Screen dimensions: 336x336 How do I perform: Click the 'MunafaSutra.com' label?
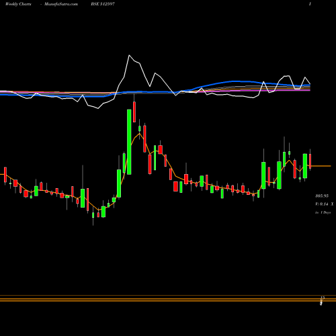(61, 4)
